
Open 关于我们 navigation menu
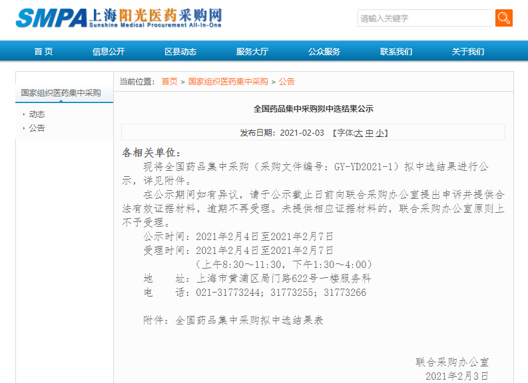[x=468, y=51]
